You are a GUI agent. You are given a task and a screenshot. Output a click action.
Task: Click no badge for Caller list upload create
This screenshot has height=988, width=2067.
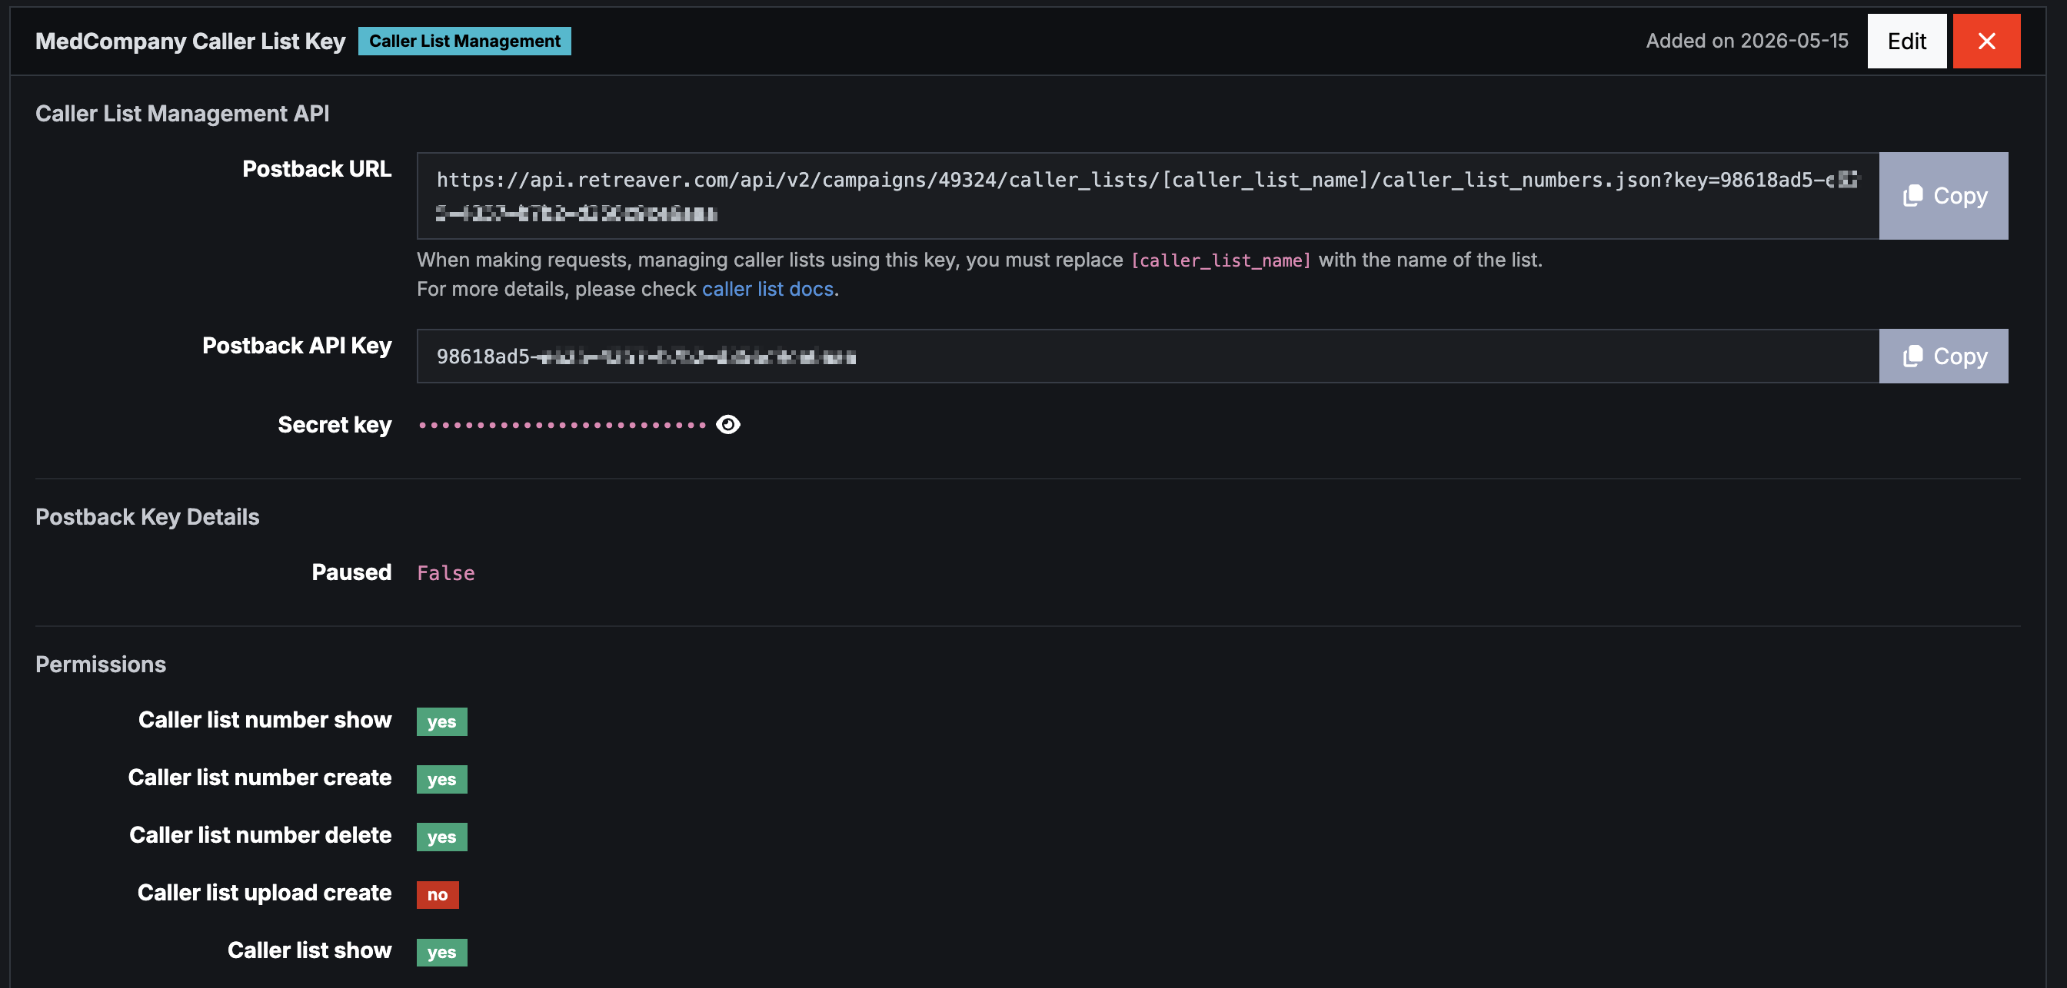(x=438, y=894)
